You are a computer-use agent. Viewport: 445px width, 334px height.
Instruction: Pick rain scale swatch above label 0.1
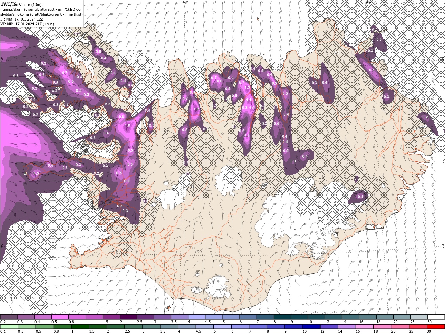pos(9,327)
